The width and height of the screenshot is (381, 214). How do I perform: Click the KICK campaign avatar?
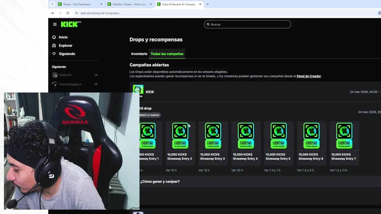[x=138, y=90]
